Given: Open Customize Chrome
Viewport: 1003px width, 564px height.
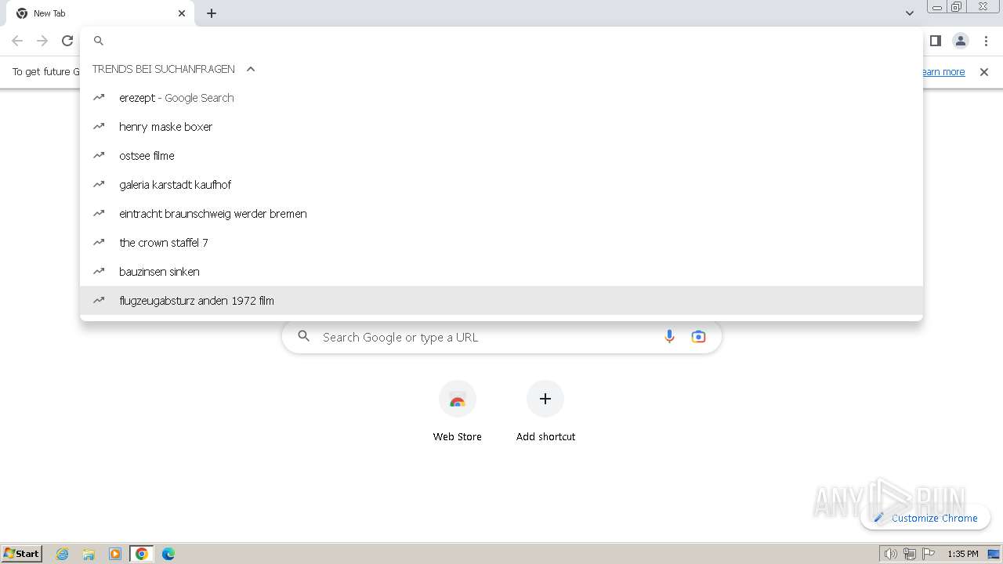Looking at the screenshot, I should tap(925, 518).
